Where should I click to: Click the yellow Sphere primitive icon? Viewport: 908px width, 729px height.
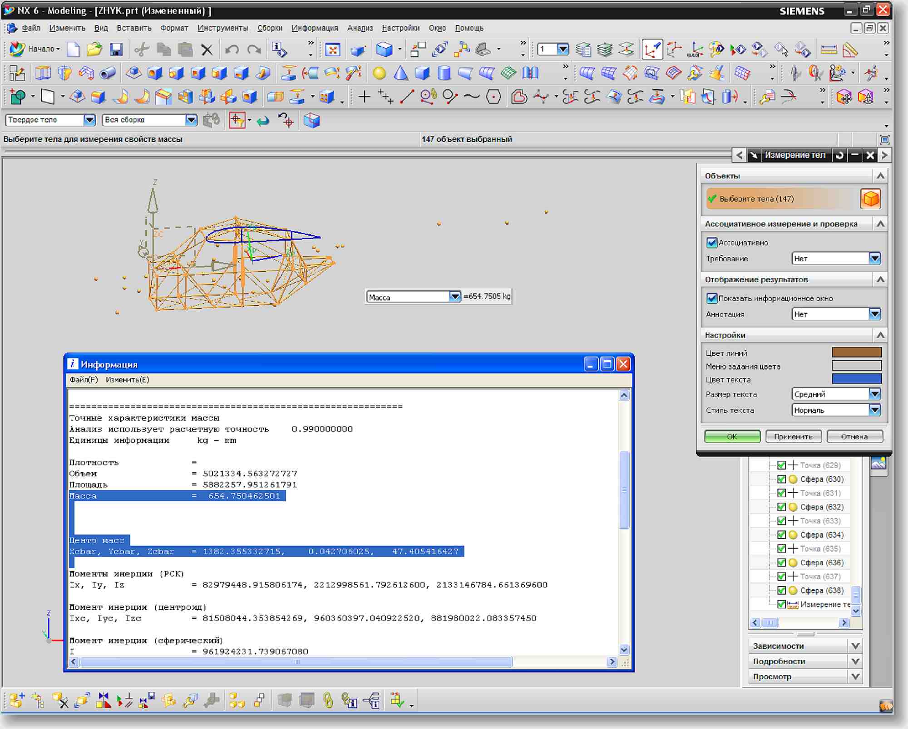pyautogui.click(x=379, y=73)
